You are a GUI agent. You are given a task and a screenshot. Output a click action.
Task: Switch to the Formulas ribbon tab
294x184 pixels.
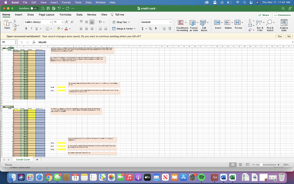pyautogui.click(x=65, y=15)
